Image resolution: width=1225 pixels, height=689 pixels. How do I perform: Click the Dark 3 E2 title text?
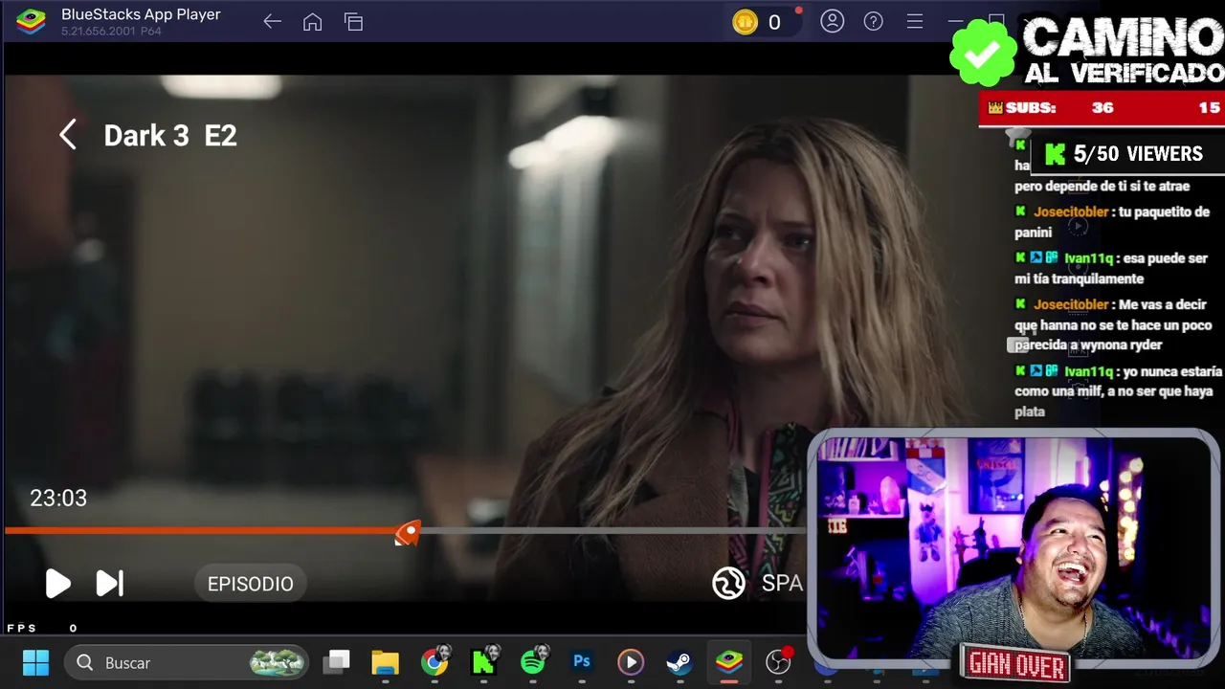[170, 136]
